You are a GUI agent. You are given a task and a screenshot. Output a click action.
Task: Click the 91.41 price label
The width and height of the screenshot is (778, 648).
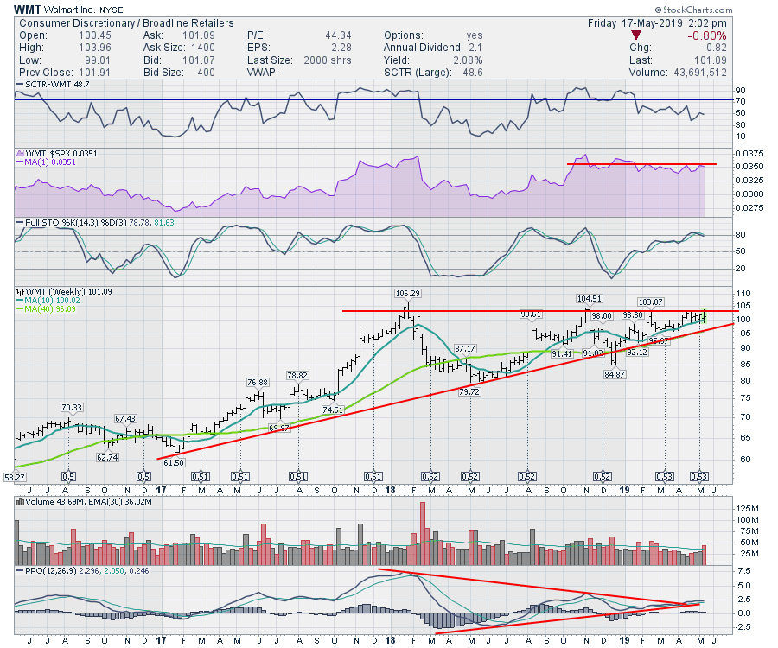click(562, 353)
